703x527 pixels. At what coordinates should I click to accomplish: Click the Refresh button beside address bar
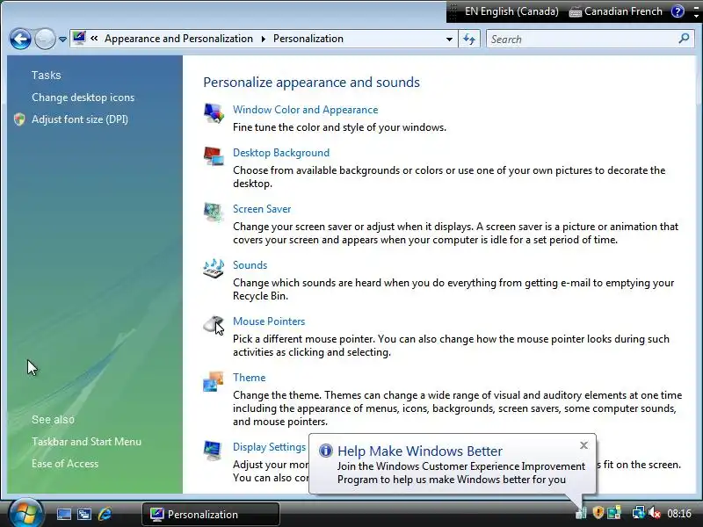[x=469, y=39]
